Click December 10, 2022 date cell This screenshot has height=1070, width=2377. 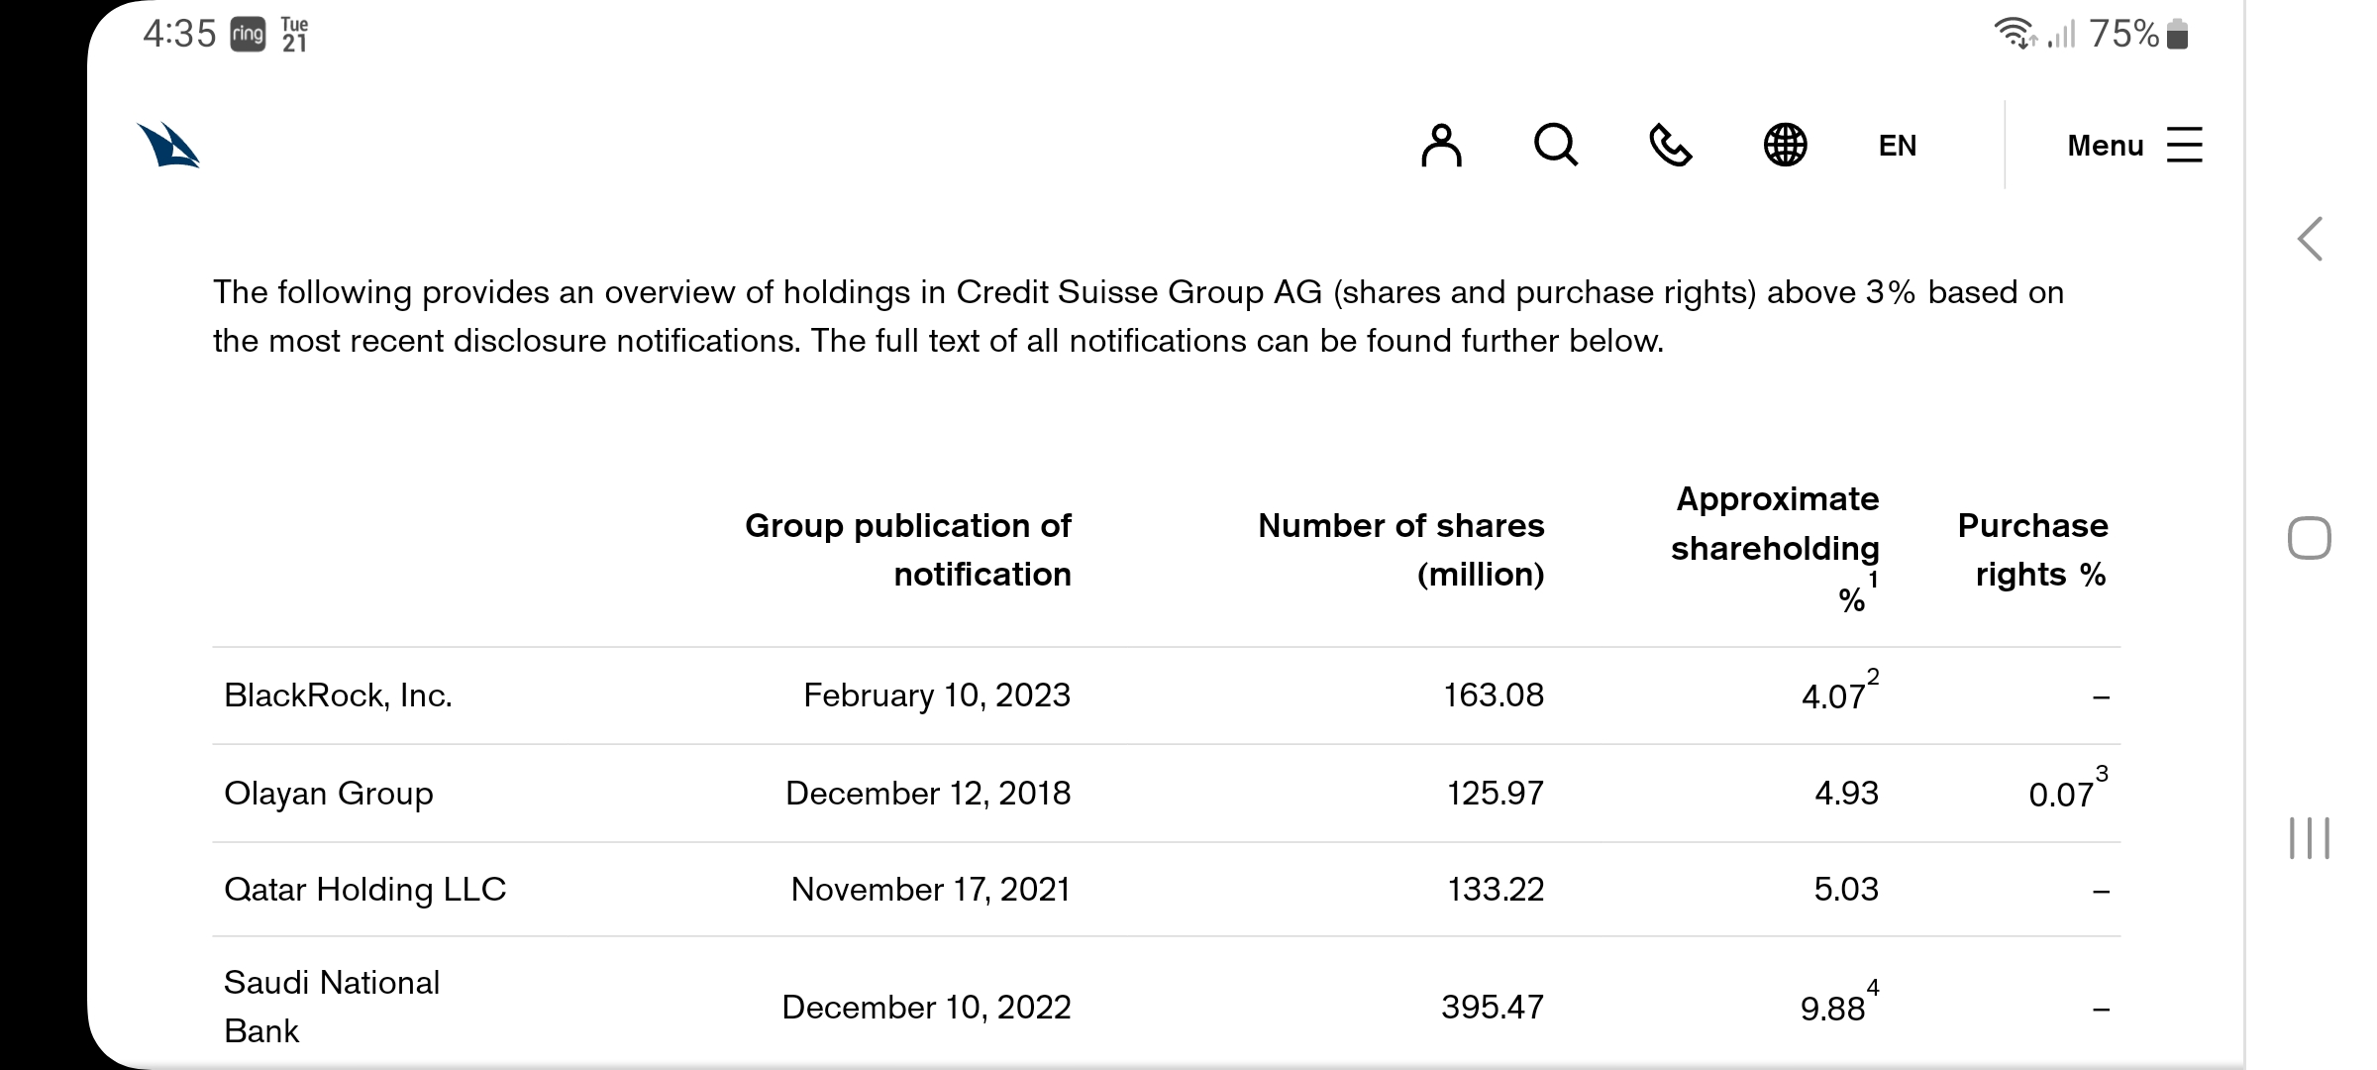click(926, 1008)
